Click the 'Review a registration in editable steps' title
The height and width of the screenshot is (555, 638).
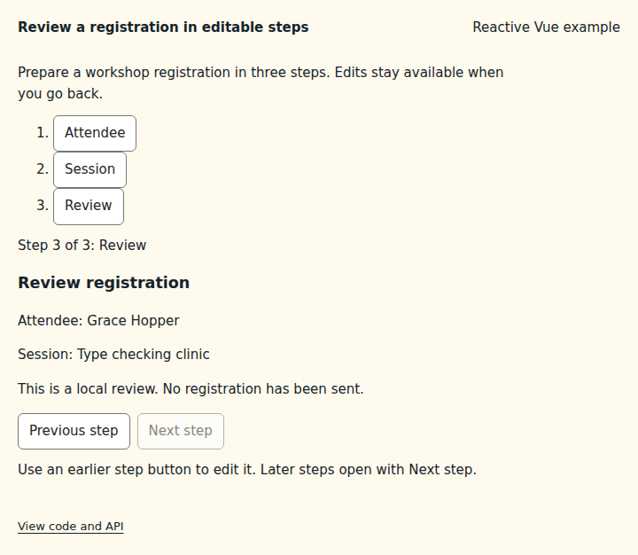(164, 27)
